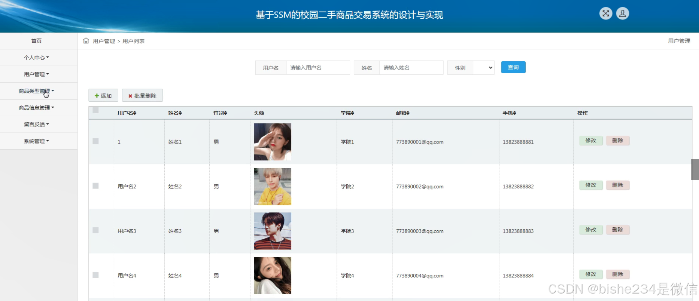The width and height of the screenshot is (699, 301).
Task: Sort table by 姓名 column arrows
Action: coord(180,113)
